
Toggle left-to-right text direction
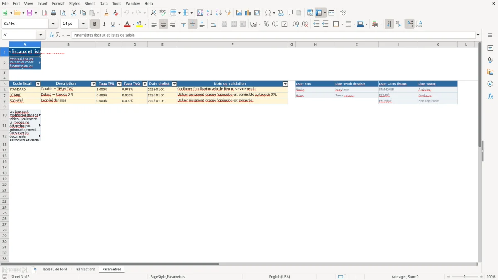[389, 24]
